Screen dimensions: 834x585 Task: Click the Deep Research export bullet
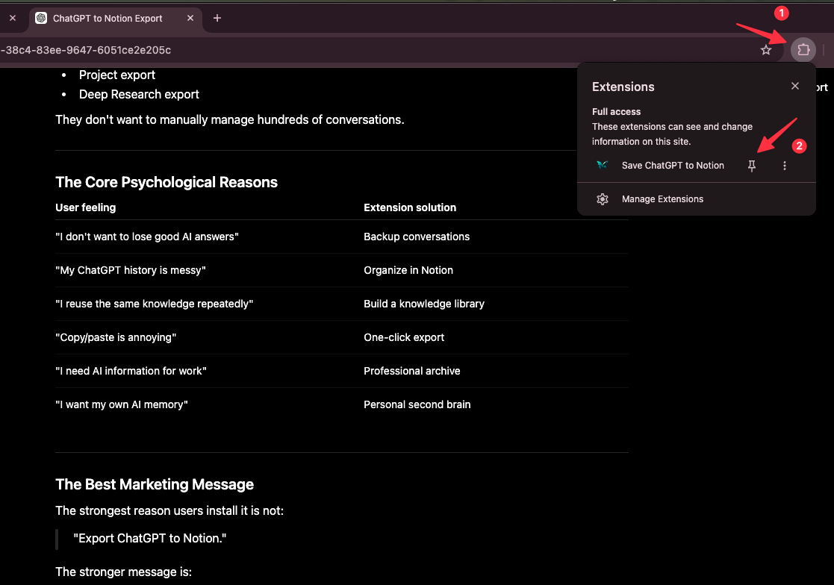(139, 94)
